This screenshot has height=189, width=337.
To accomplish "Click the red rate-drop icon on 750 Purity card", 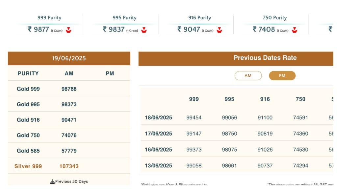I will coord(294,30).
